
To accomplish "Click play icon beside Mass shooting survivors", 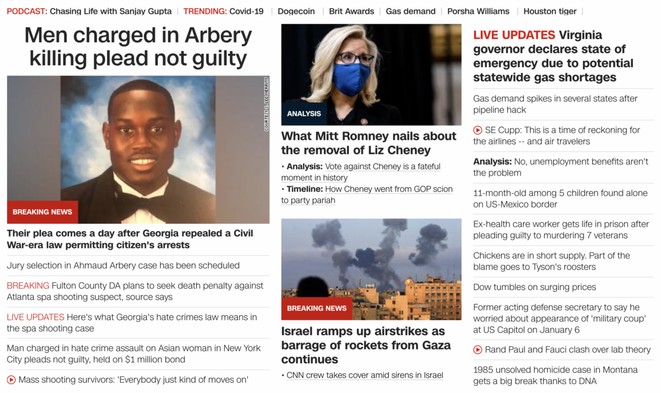I will 11,380.
